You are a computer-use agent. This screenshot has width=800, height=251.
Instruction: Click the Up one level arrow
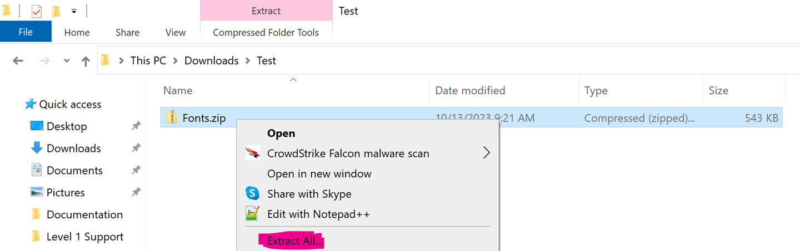tap(86, 61)
